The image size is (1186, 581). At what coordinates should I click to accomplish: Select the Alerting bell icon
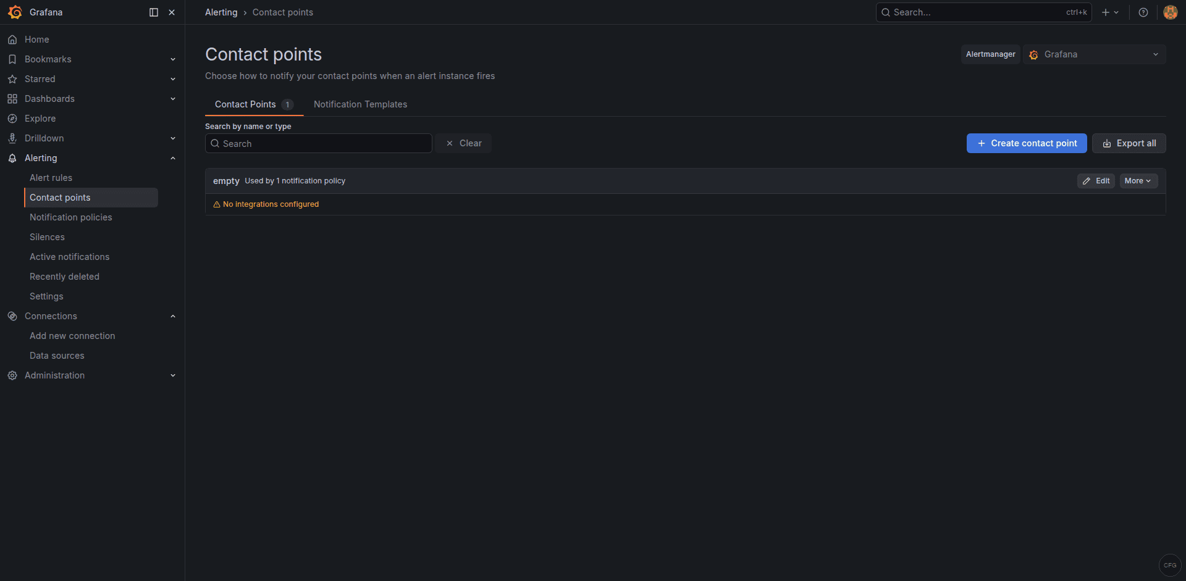(x=12, y=157)
